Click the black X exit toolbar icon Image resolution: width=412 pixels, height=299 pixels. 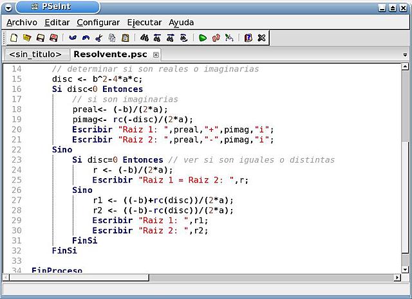[261, 38]
